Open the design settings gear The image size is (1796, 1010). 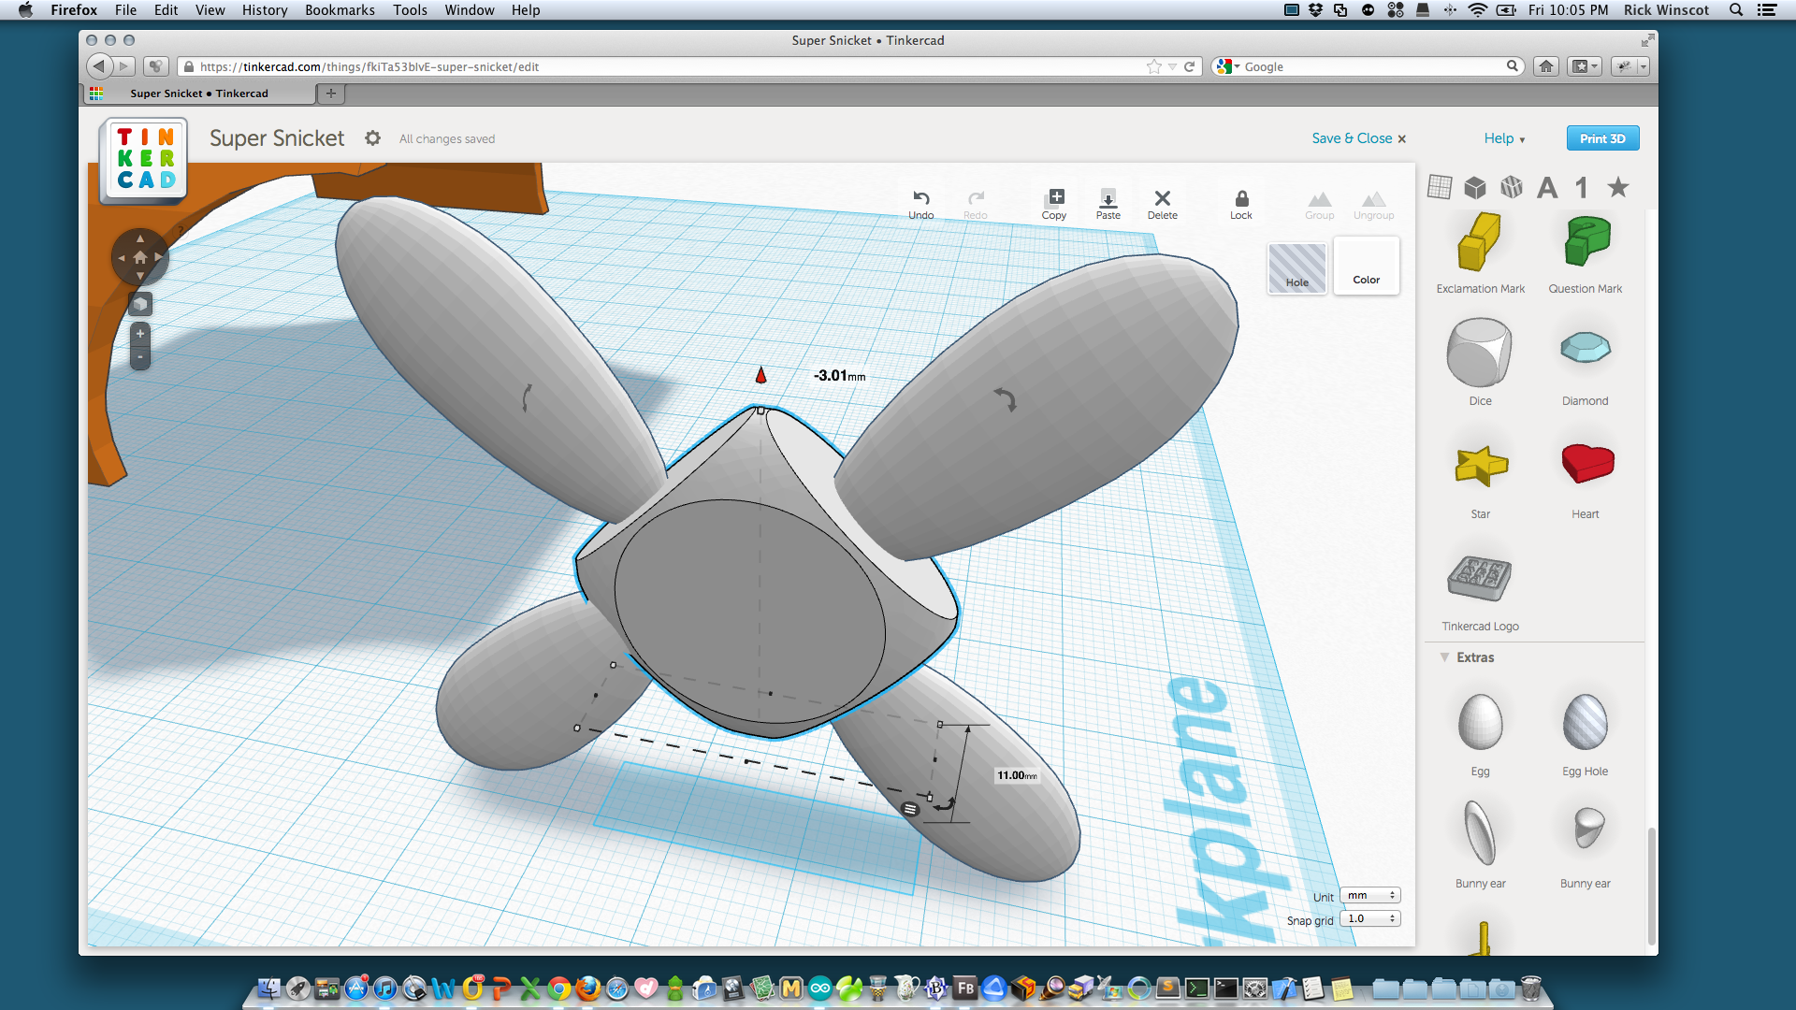pos(372,138)
